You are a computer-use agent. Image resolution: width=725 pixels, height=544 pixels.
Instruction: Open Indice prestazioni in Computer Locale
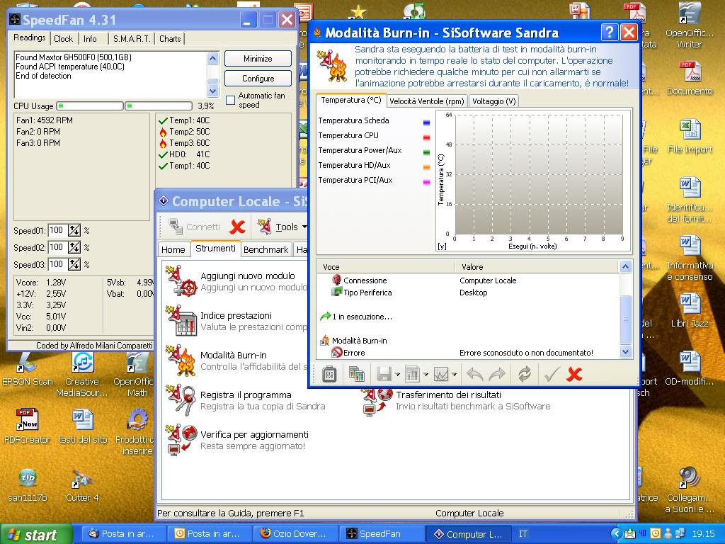236,321
